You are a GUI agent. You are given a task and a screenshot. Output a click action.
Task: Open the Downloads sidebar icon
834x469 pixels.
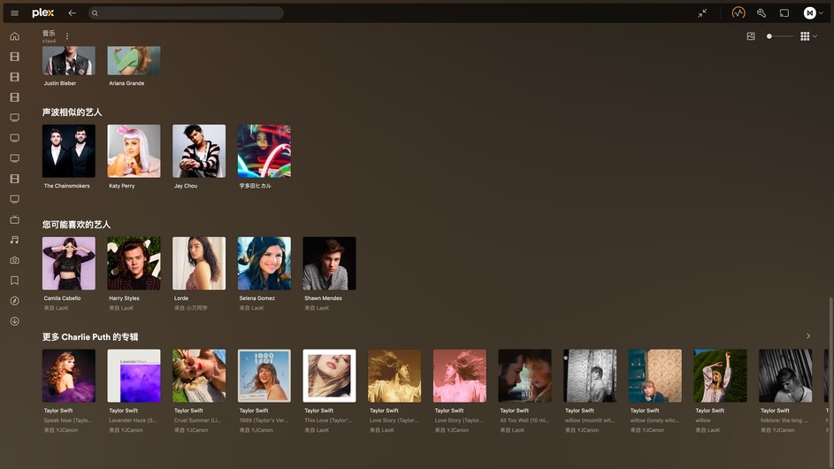click(14, 321)
